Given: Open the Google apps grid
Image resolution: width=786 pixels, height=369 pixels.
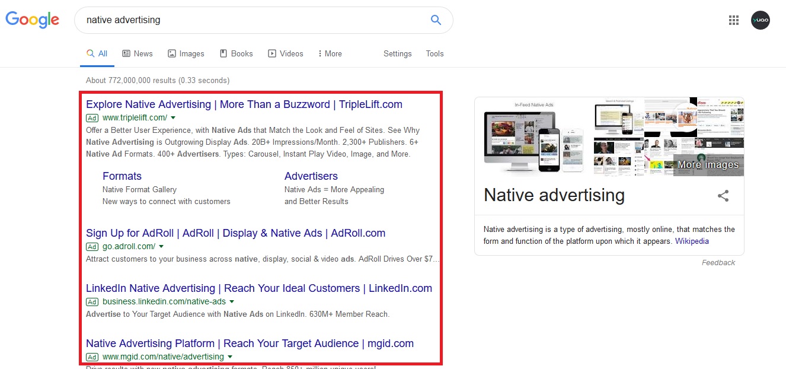Looking at the screenshot, I should point(734,20).
